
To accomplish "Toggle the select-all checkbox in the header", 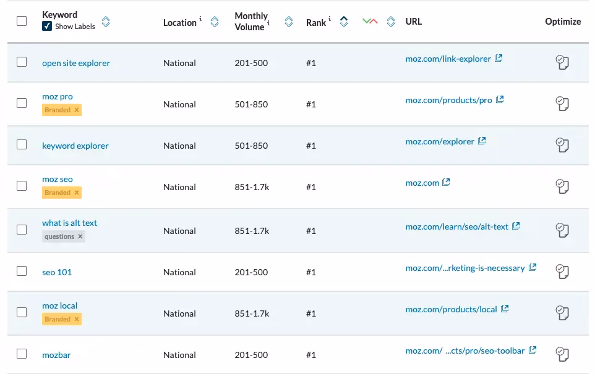I will click(x=22, y=20).
